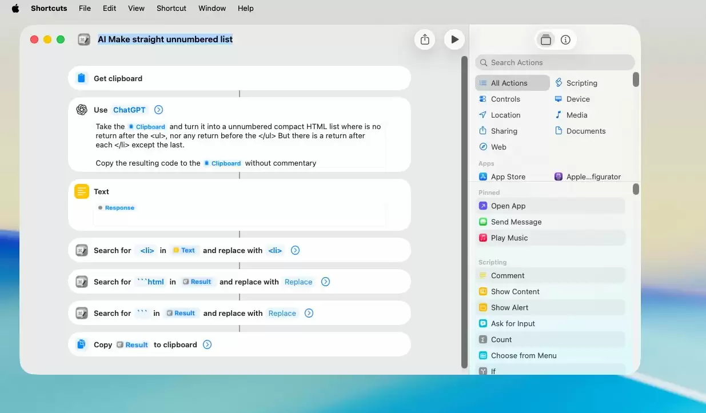Open the File menu
706x413 pixels.
(x=85, y=8)
